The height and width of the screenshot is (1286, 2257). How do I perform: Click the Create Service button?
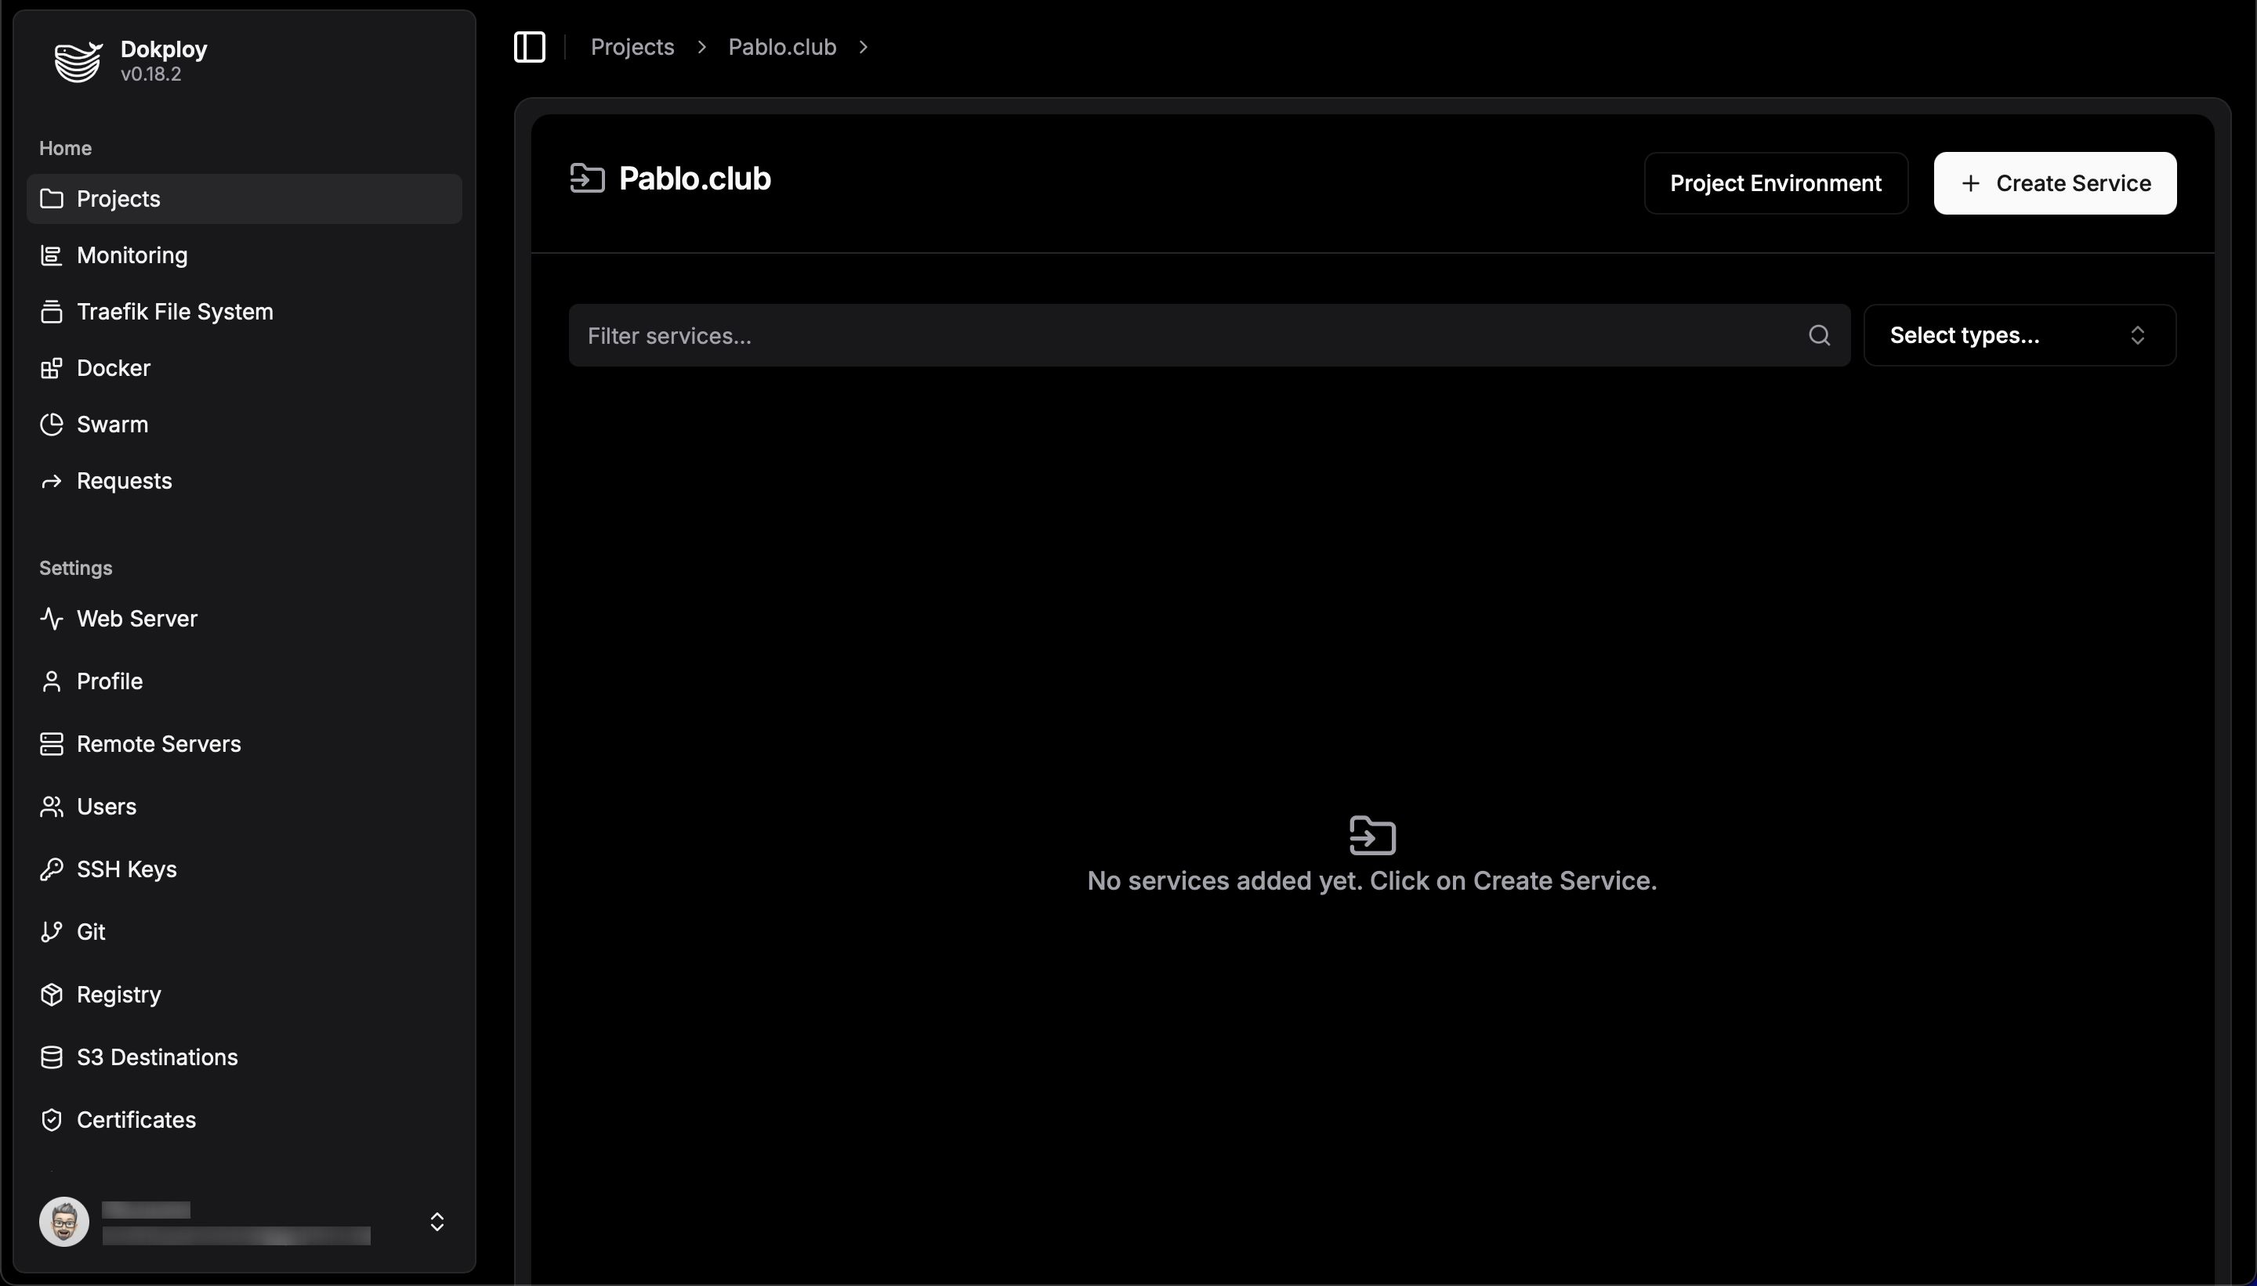pyautogui.click(x=2055, y=182)
